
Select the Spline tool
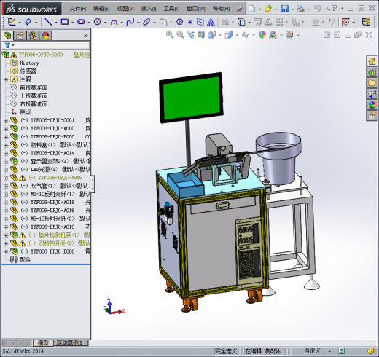[130, 22]
